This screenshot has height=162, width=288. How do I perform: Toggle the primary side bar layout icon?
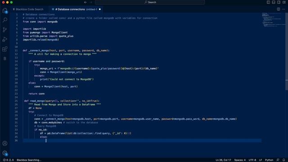click(268, 2)
